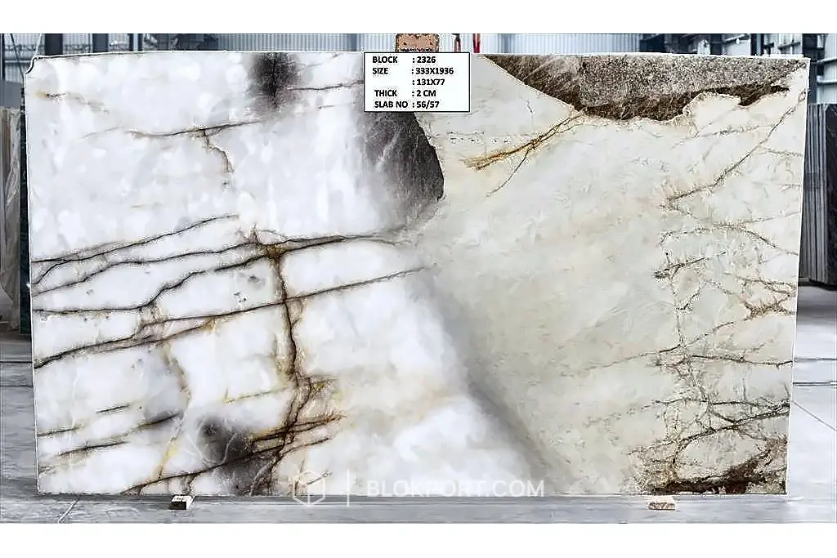
Task: Click the hexagonal Blokport logo watermark
Action: [308, 488]
